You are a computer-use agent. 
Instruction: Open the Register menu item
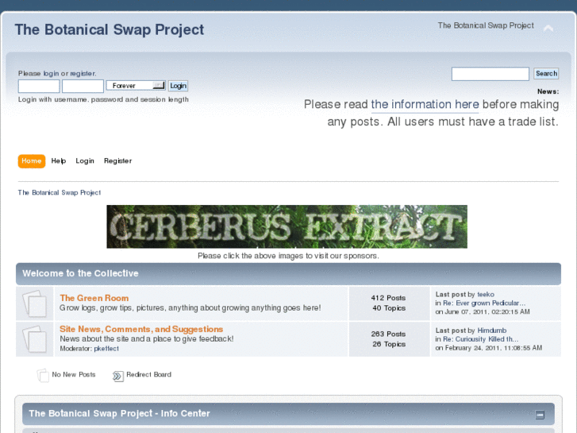pos(117,161)
